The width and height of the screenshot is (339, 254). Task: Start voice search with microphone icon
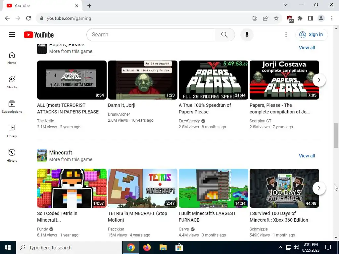tap(247, 34)
